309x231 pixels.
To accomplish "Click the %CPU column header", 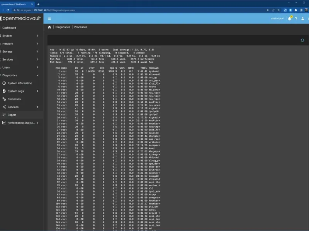I will pos(122,68).
